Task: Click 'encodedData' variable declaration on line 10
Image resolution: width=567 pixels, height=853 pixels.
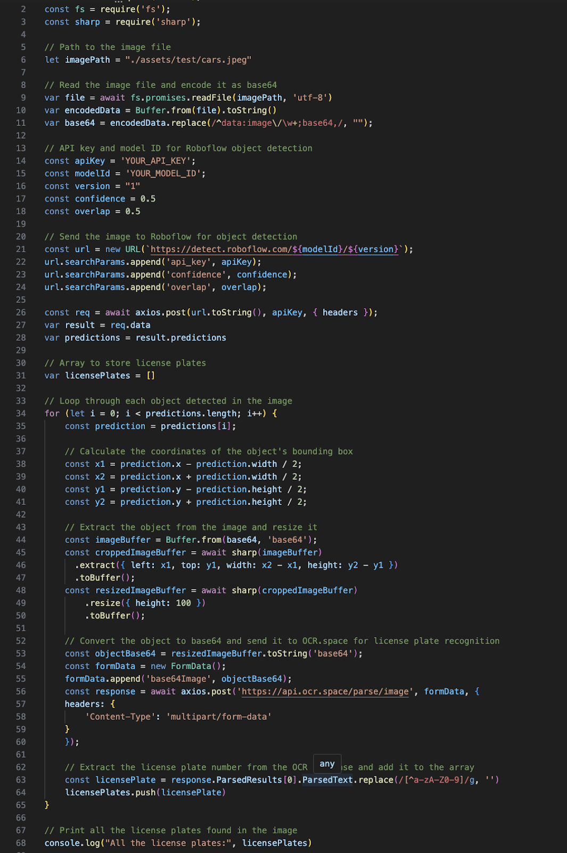Action: coord(93,110)
